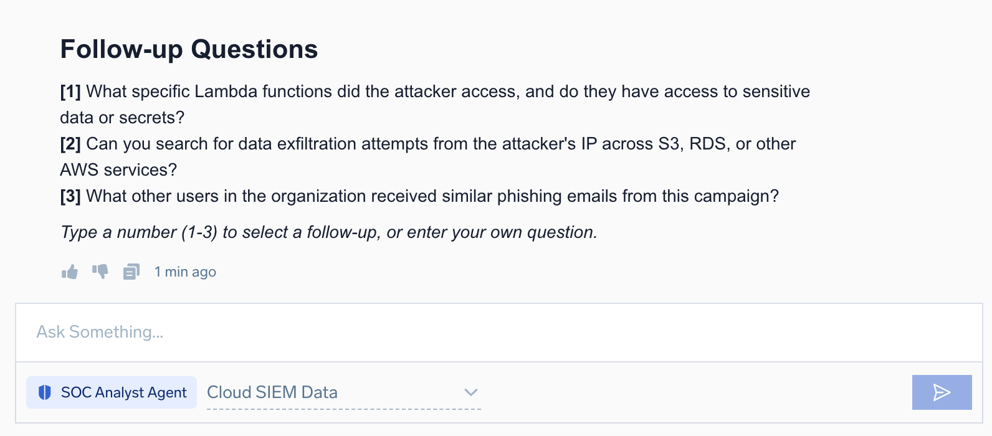Click the italic 'Type a number (1-3)' hint
This screenshot has height=436, width=992.
pos(328,232)
